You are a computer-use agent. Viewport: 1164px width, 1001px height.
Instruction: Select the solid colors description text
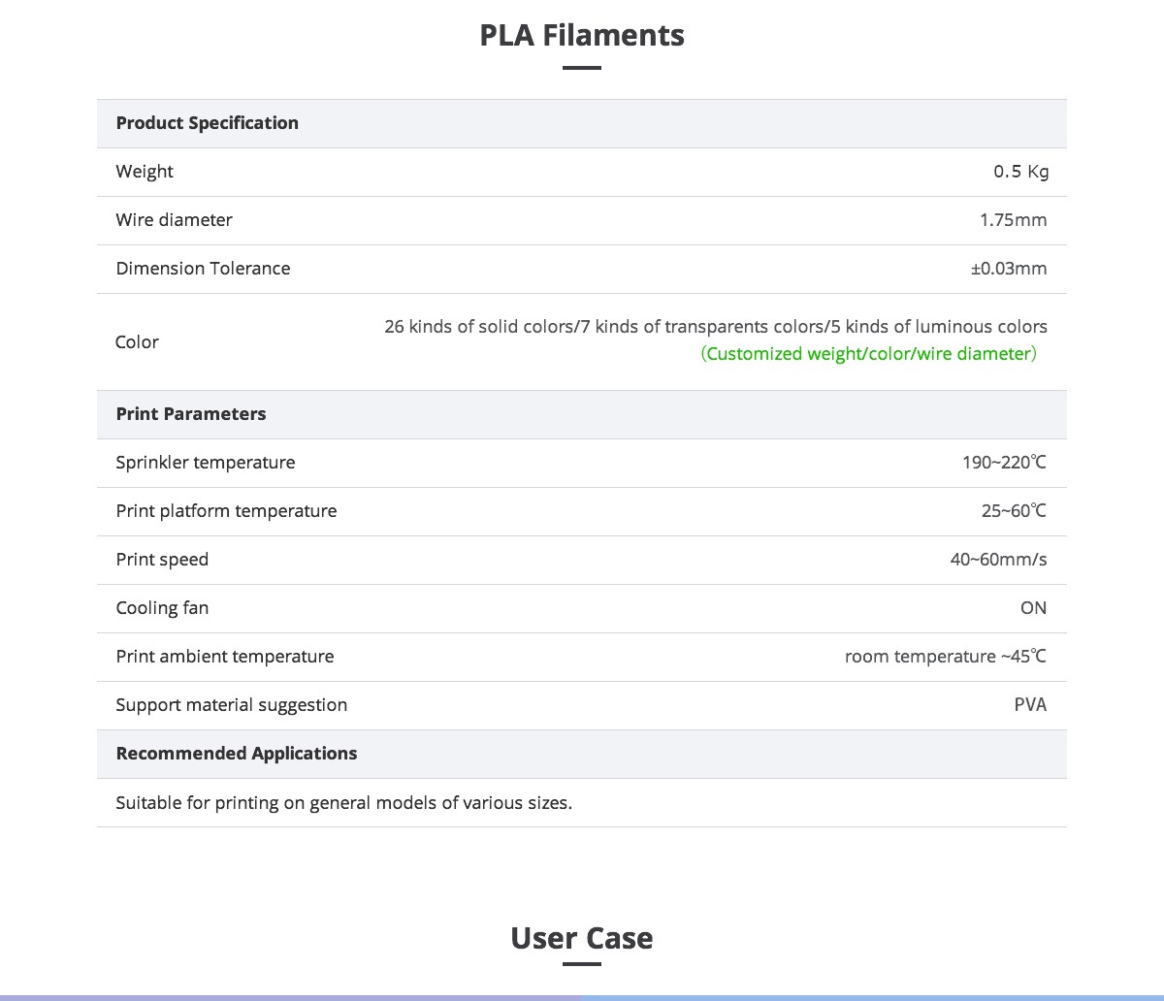[x=716, y=327]
